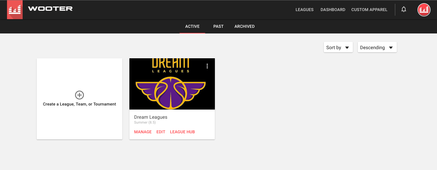Screen dimensions: 437x170
Task: Open the Dream Leagues card three-dot menu
Action: (x=207, y=66)
